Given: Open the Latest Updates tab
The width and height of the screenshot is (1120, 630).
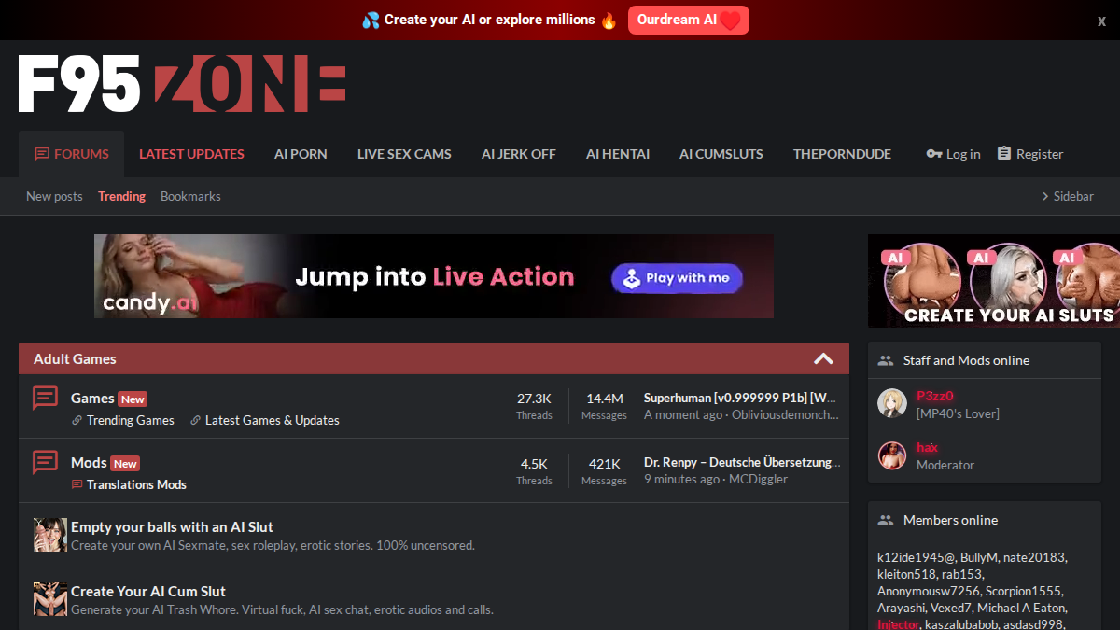Looking at the screenshot, I should (191, 154).
